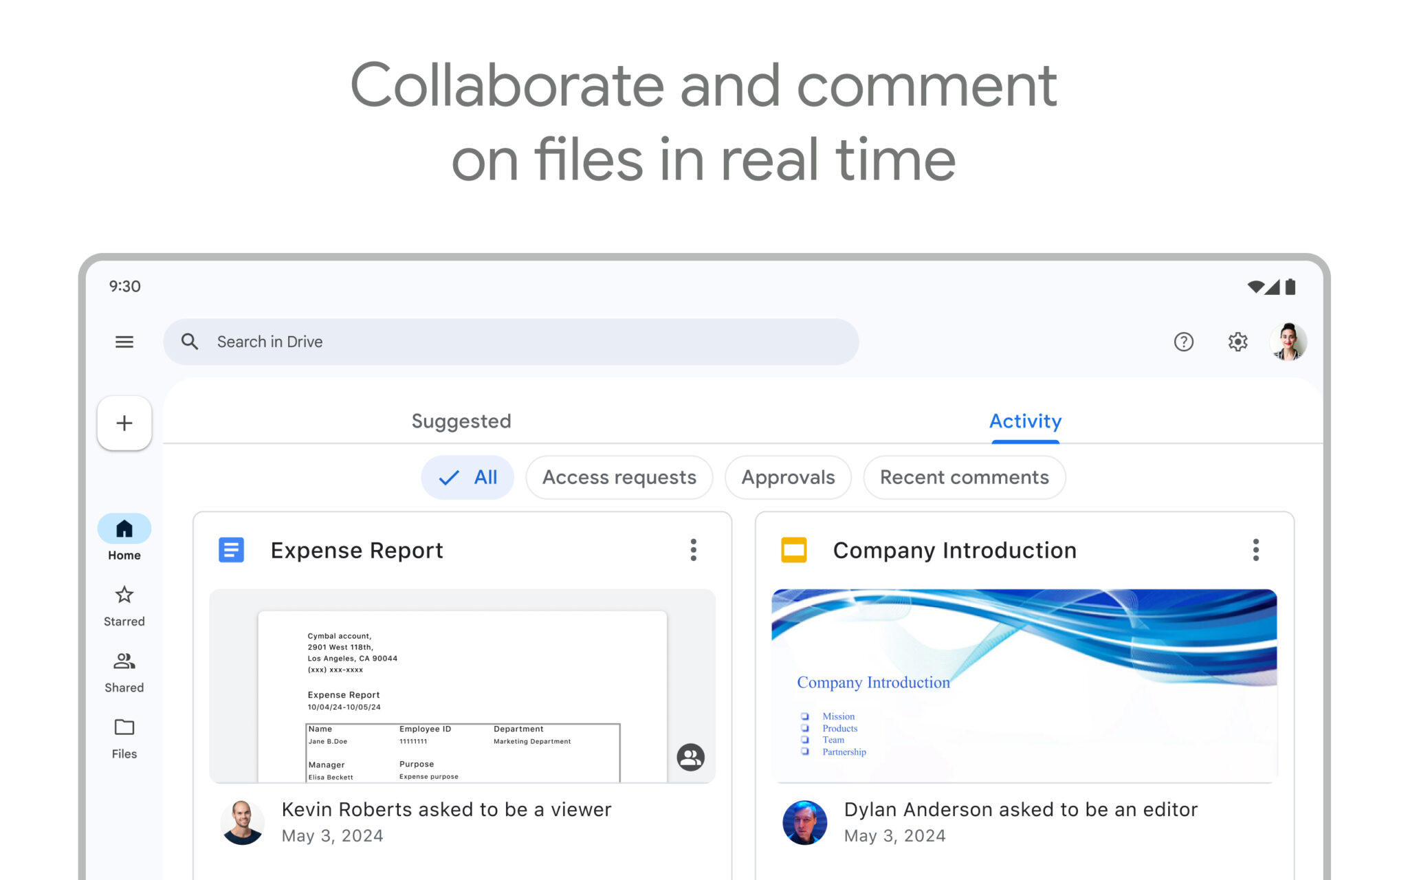Viewport: 1408px width, 880px height.
Task: Select the Recent comments filter
Action: [964, 477]
